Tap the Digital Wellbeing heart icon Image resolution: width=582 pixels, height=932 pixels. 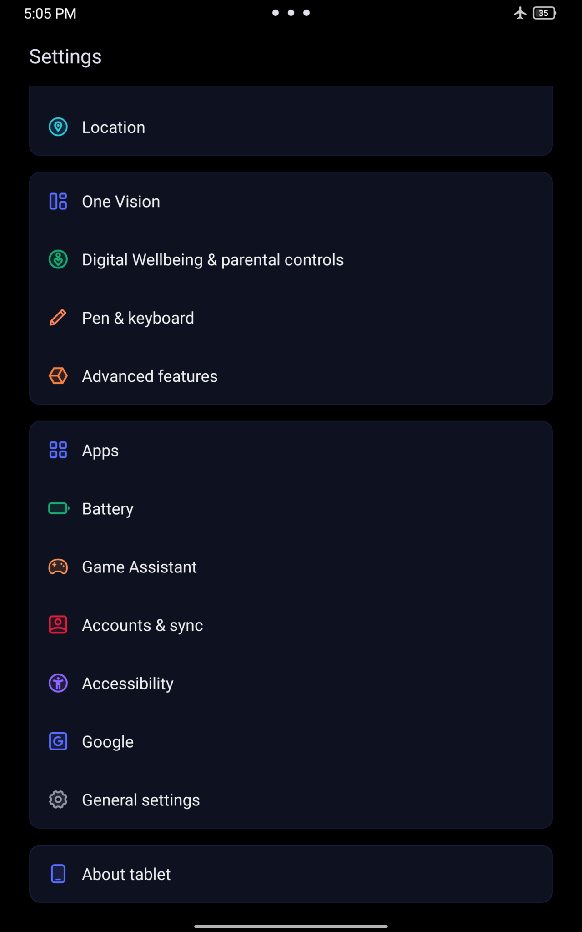point(58,259)
